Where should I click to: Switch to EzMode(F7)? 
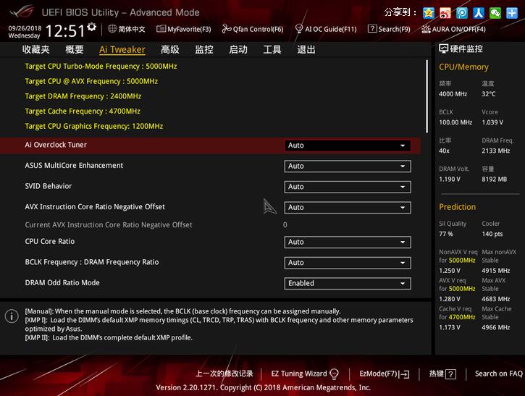pyautogui.click(x=385, y=374)
